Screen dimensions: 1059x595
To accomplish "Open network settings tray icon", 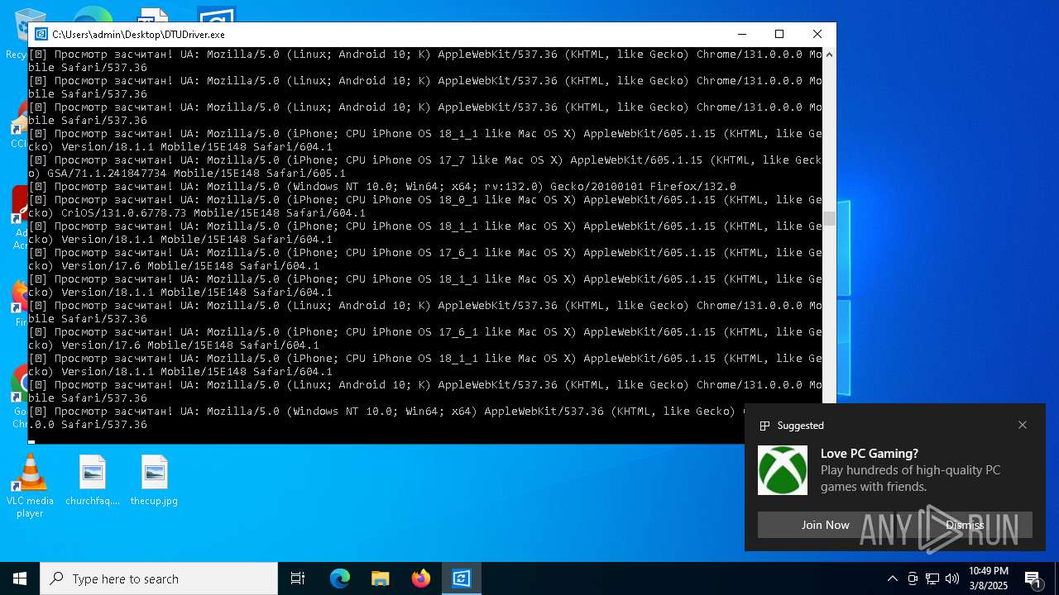I will coord(932,578).
